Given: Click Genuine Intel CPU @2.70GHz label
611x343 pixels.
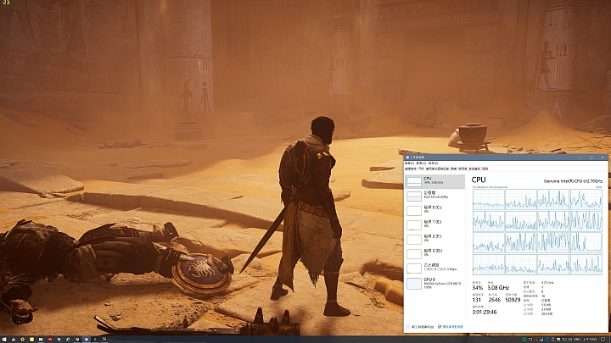Looking at the screenshot, I should click(573, 181).
